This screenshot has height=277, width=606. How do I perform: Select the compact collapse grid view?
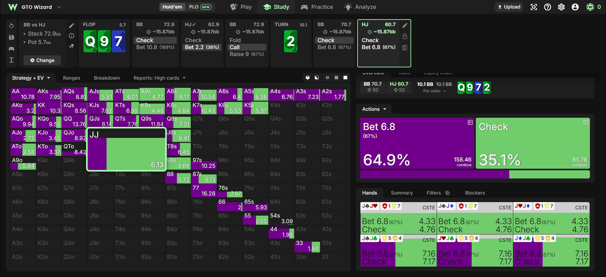click(327, 77)
